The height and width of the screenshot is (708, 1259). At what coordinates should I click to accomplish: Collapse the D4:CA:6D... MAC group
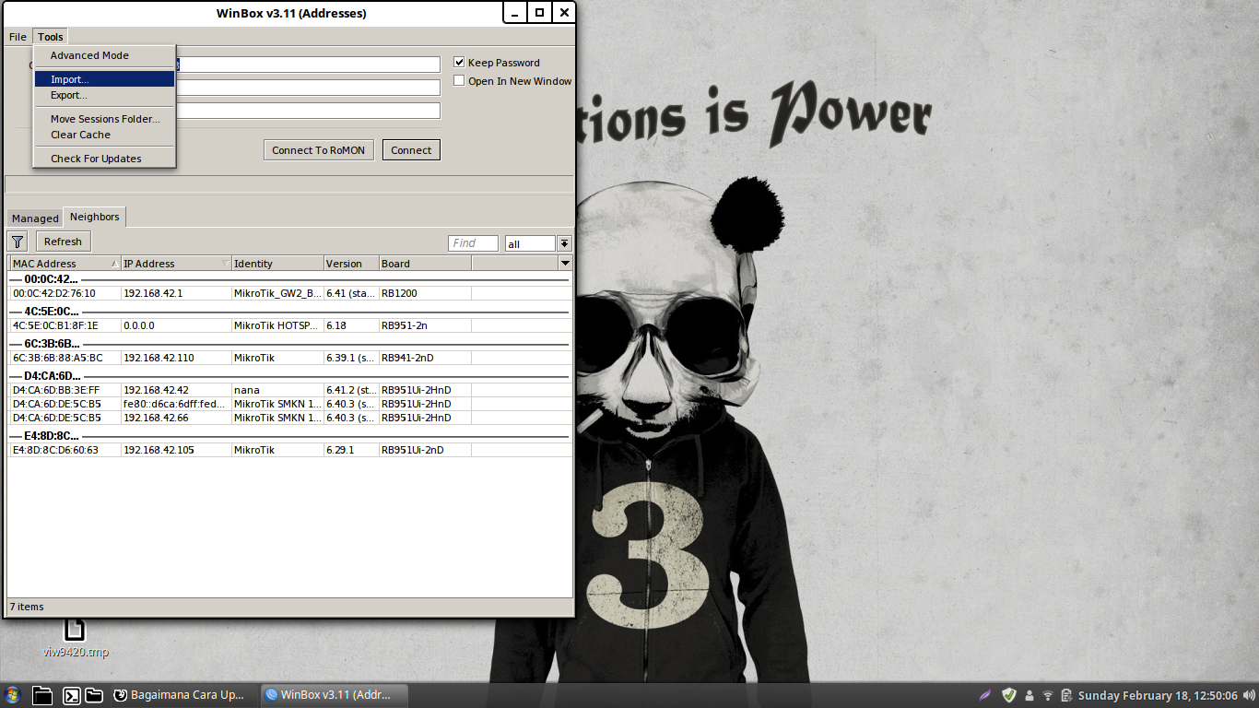click(51, 376)
